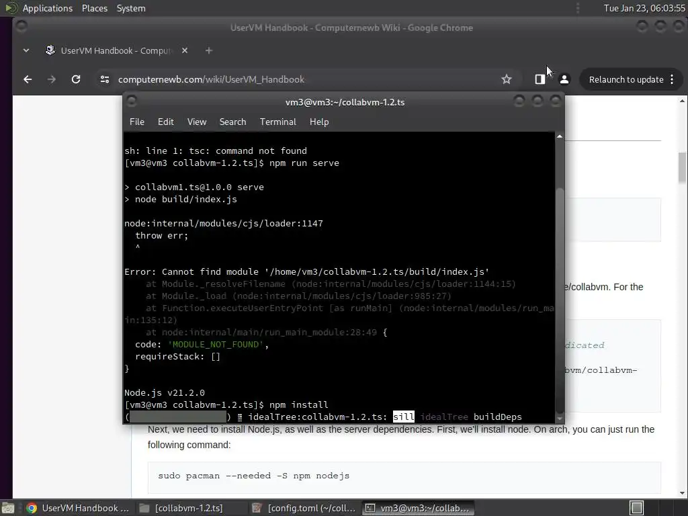This screenshot has height=516, width=688.
Task: View site information icon in address bar
Action: coord(104,79)
